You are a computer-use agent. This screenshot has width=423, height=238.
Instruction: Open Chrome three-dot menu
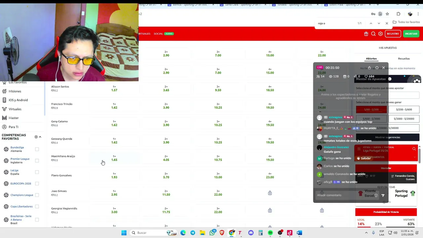(418, 14)
